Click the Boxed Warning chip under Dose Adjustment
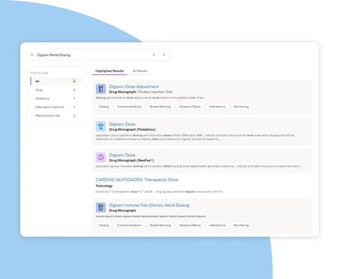The image size is (339, 279). (x=160, y=107)
